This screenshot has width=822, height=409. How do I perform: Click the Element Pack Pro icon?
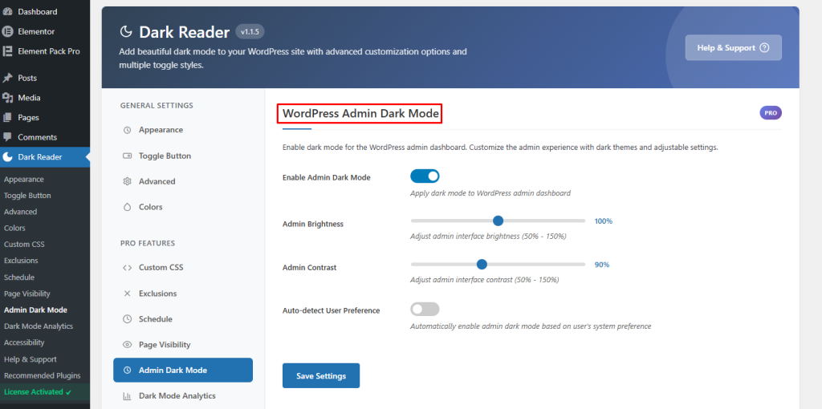[x=7, y=51]
